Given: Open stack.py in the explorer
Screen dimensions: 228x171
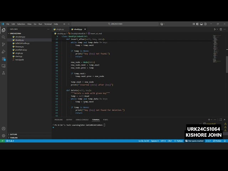Looking at the screenshot, I should [19, 56].
